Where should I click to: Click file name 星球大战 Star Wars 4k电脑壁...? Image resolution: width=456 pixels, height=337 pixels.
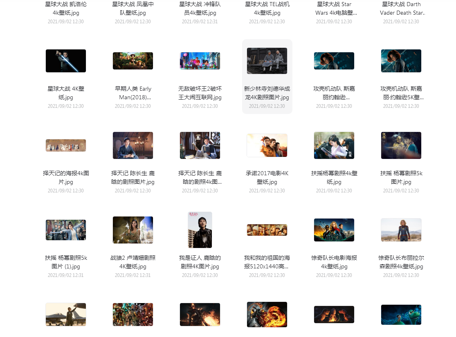click(336, 9)
